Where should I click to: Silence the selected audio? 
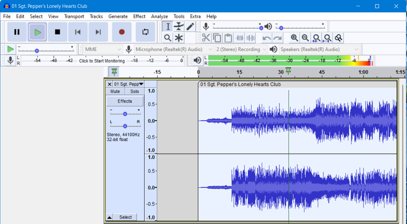coord(250,38)
